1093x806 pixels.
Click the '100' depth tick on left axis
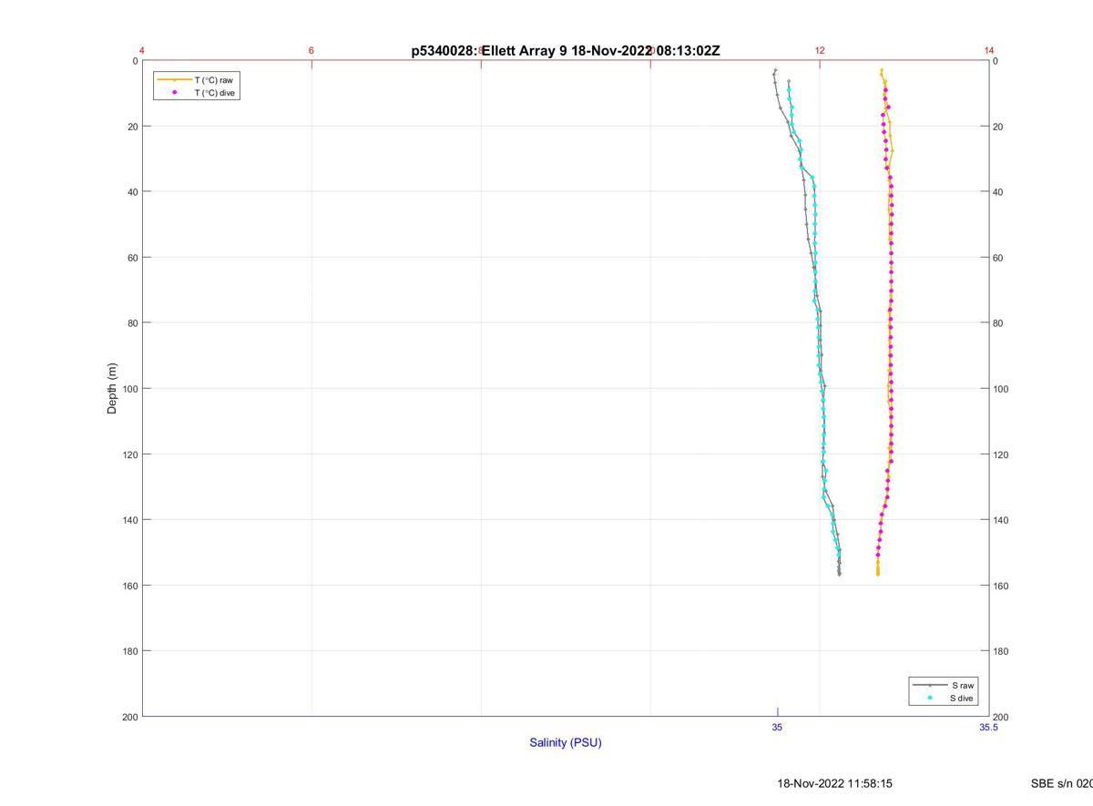click(x=128, y=389)
